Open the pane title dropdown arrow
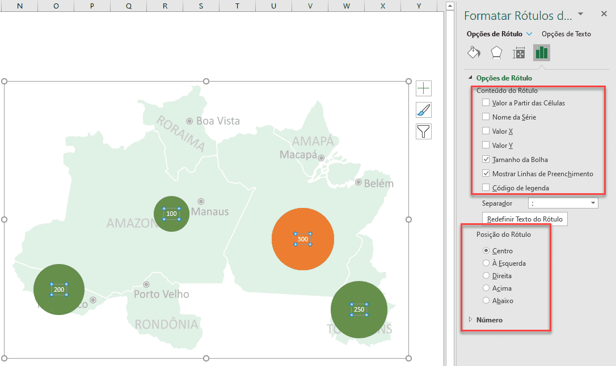 579,14
